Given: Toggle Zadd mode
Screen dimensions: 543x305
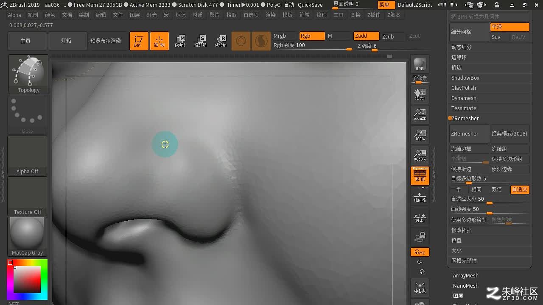Looking at the screenshot, I should coord(366,36).
